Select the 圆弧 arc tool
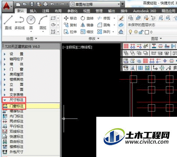This screenshot has height=157, width=177. (43, 23)
